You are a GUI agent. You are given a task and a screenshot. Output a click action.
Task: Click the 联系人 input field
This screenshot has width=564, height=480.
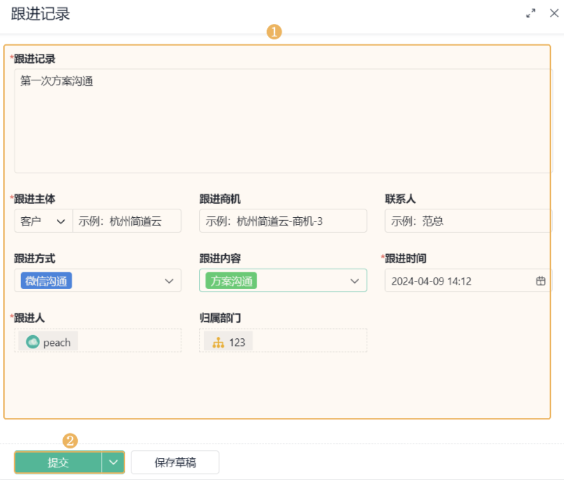click(468, 221)
